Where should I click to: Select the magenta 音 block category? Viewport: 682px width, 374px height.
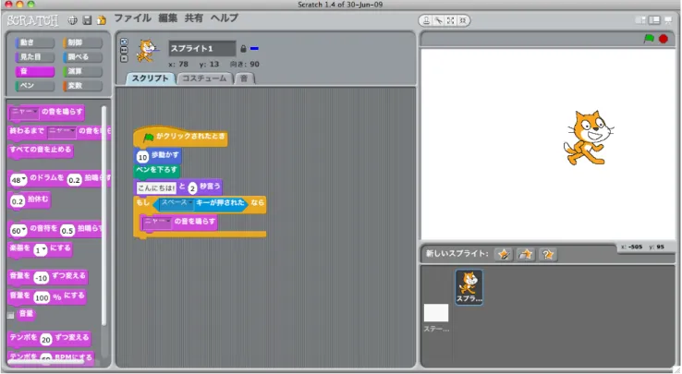[35, 71]
